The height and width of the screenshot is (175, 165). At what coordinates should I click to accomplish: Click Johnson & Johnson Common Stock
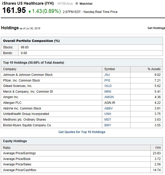tap(28, 75)
